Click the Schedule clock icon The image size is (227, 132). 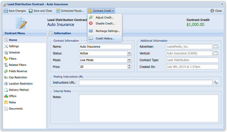pyautogui.click(x=6, y=52)
